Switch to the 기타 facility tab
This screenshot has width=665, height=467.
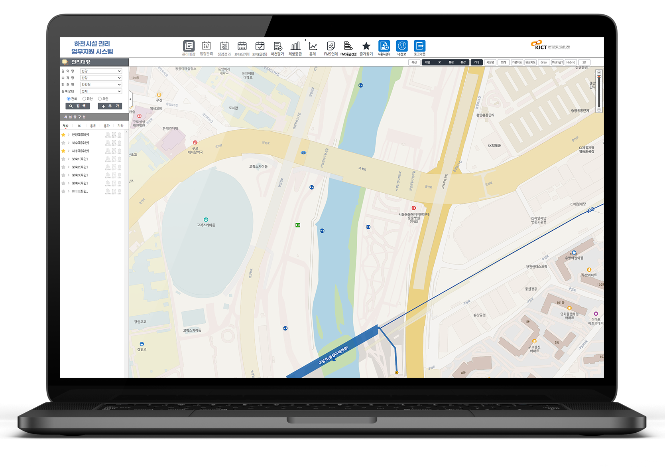[x=120, y=126]
